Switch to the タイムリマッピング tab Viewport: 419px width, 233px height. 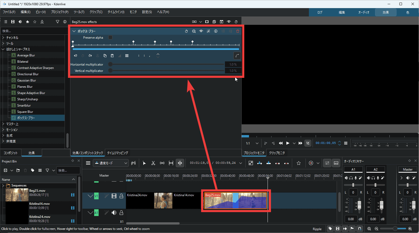coord(117,153)
